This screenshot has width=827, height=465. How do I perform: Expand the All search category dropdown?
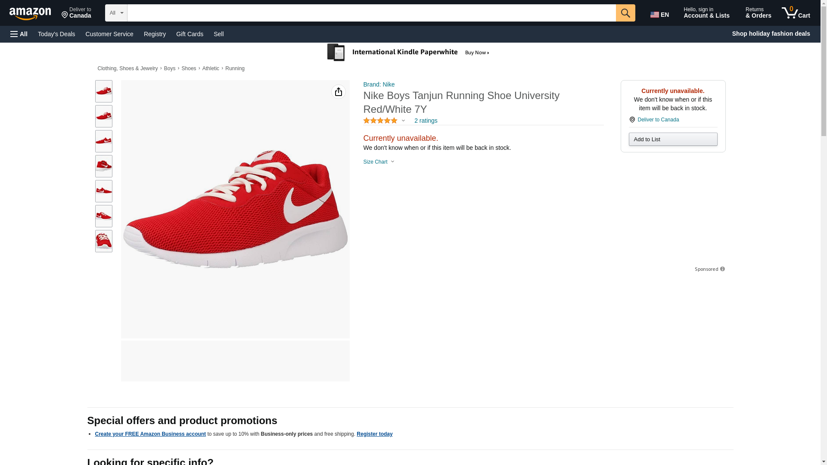116,13
